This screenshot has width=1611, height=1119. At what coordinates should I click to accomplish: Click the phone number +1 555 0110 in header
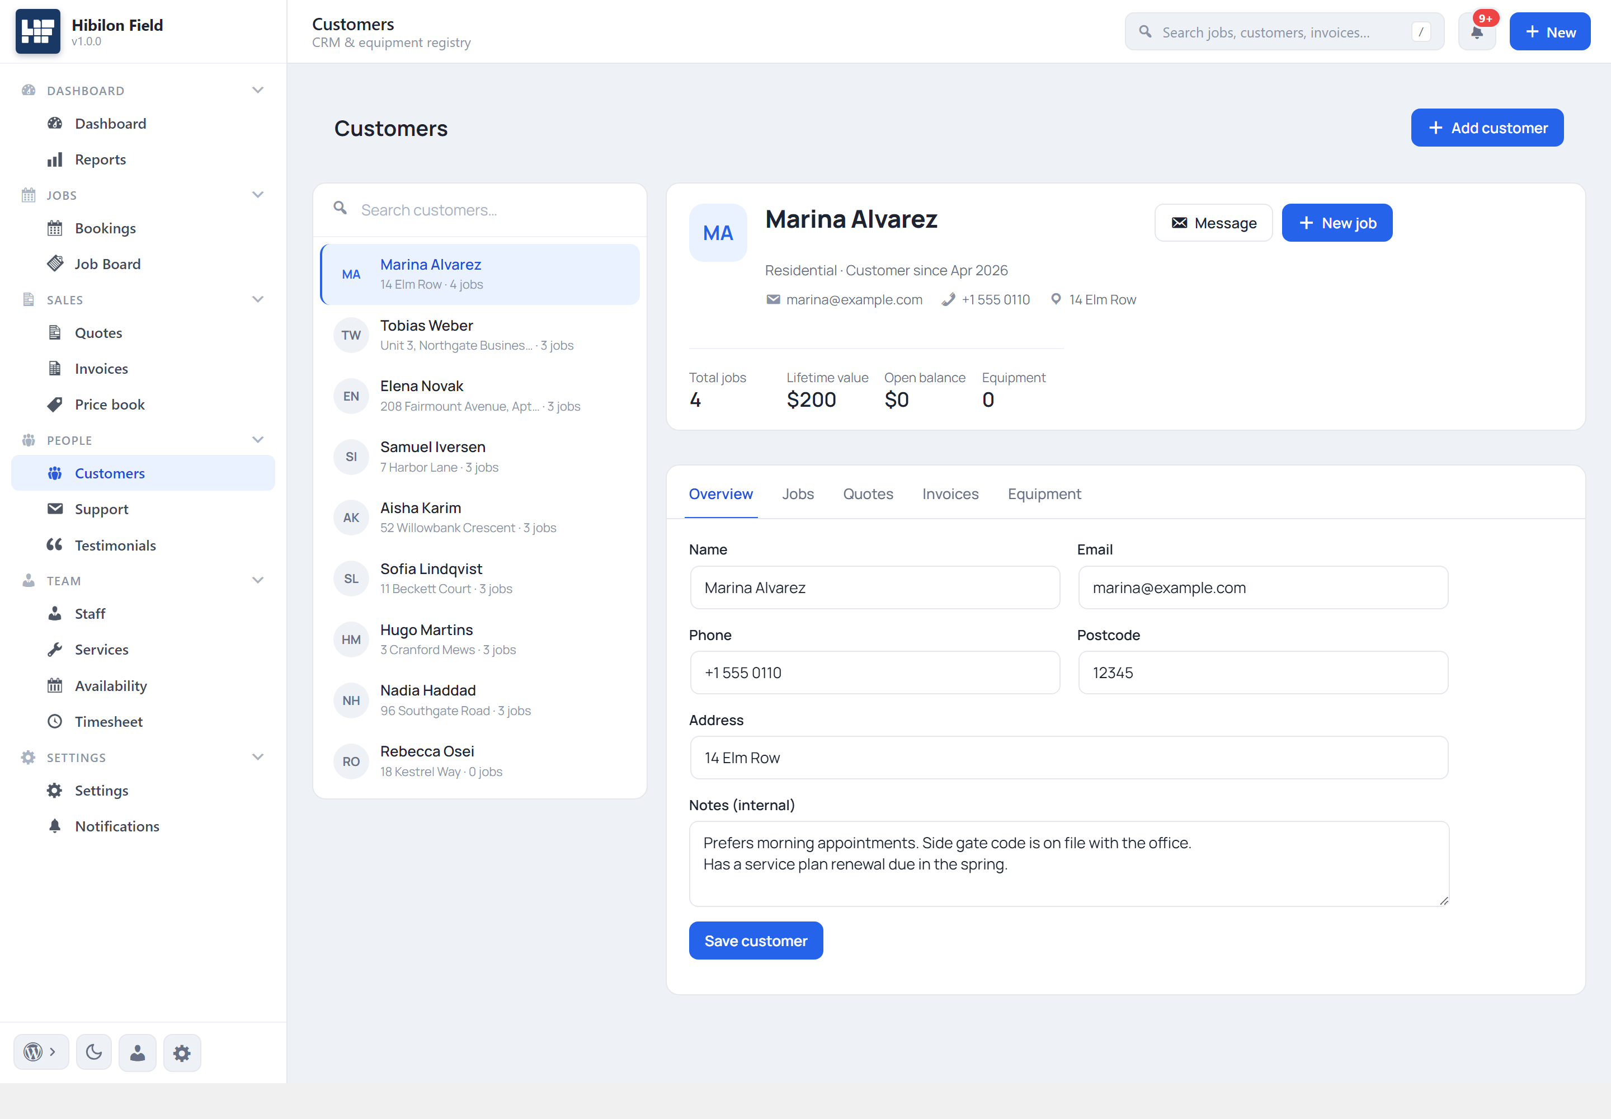(986, 299)
